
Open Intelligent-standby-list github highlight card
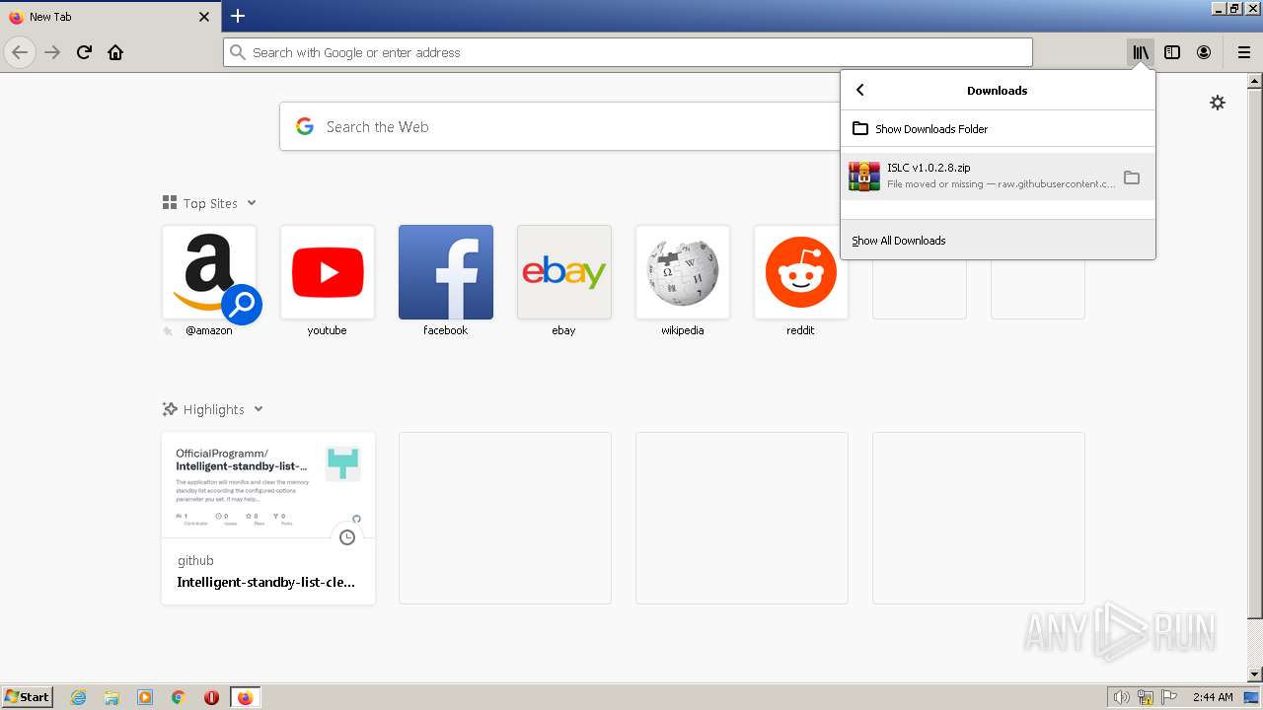click(268, 518)
